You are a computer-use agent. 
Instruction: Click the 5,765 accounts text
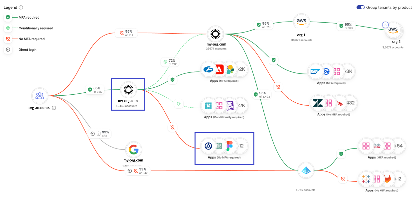click(x=305, y=190)
